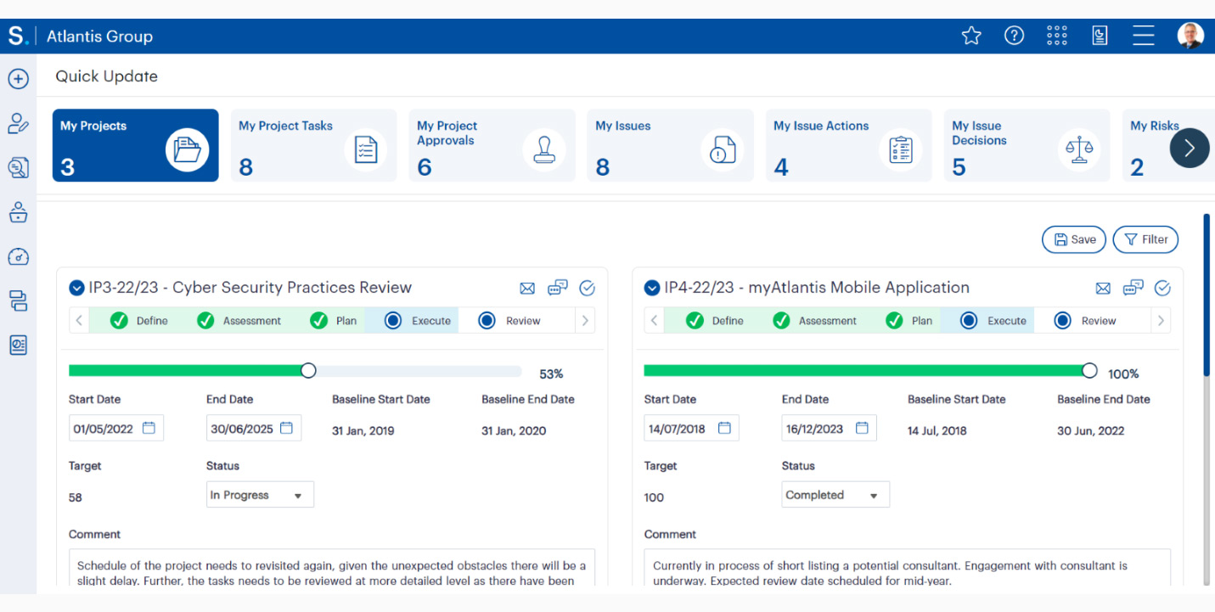Viewport: 1215px width, 612px height.
Task: Click the vertical page scrollbar
Action: [x=1207, y=293]
